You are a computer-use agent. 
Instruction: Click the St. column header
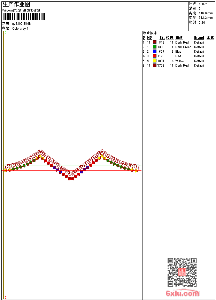pos(162,38)
